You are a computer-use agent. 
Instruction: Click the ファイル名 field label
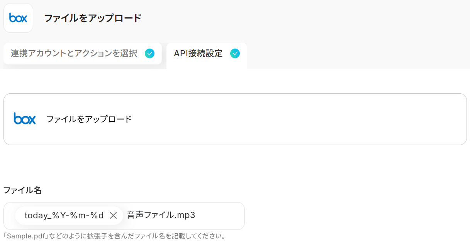[x=22, y=190]
